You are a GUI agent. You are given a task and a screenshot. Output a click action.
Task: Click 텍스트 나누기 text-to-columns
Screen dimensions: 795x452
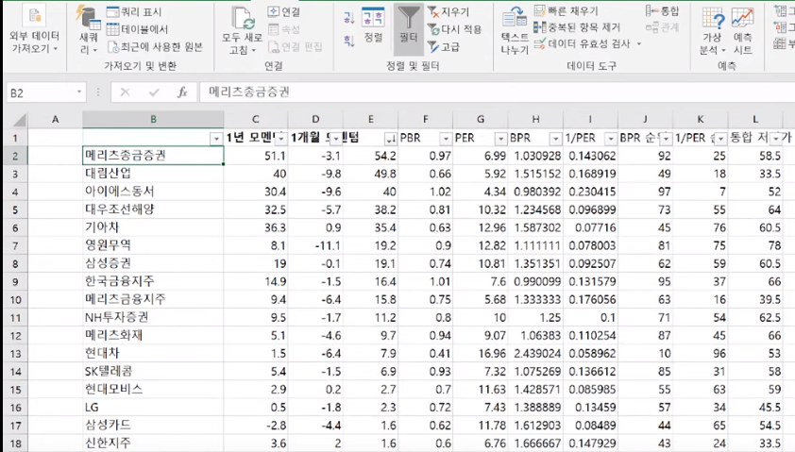pyautogui.click(x=515, y=30)
